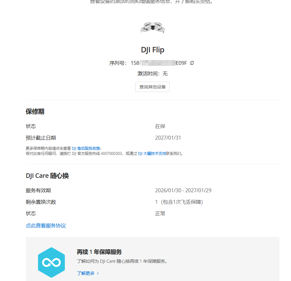Copy the serial number with the copy icon

pyautogui.click(x=192, y=63)
